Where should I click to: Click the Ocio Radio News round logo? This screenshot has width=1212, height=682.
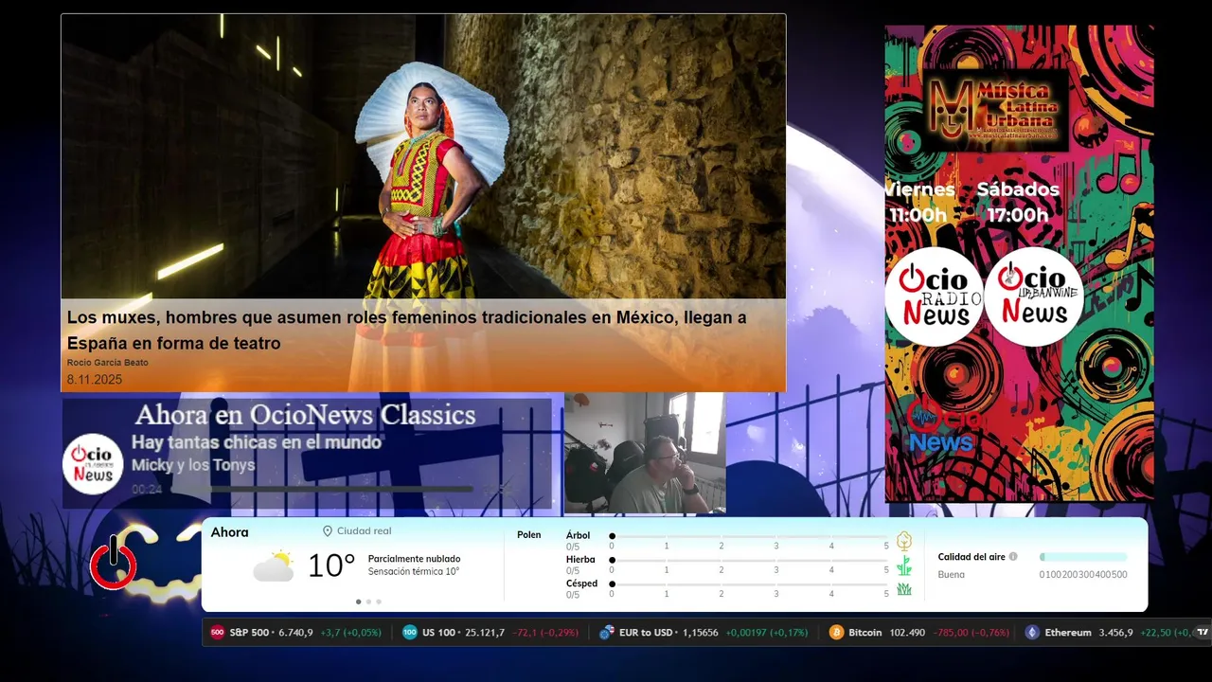[x=934, y=296]
